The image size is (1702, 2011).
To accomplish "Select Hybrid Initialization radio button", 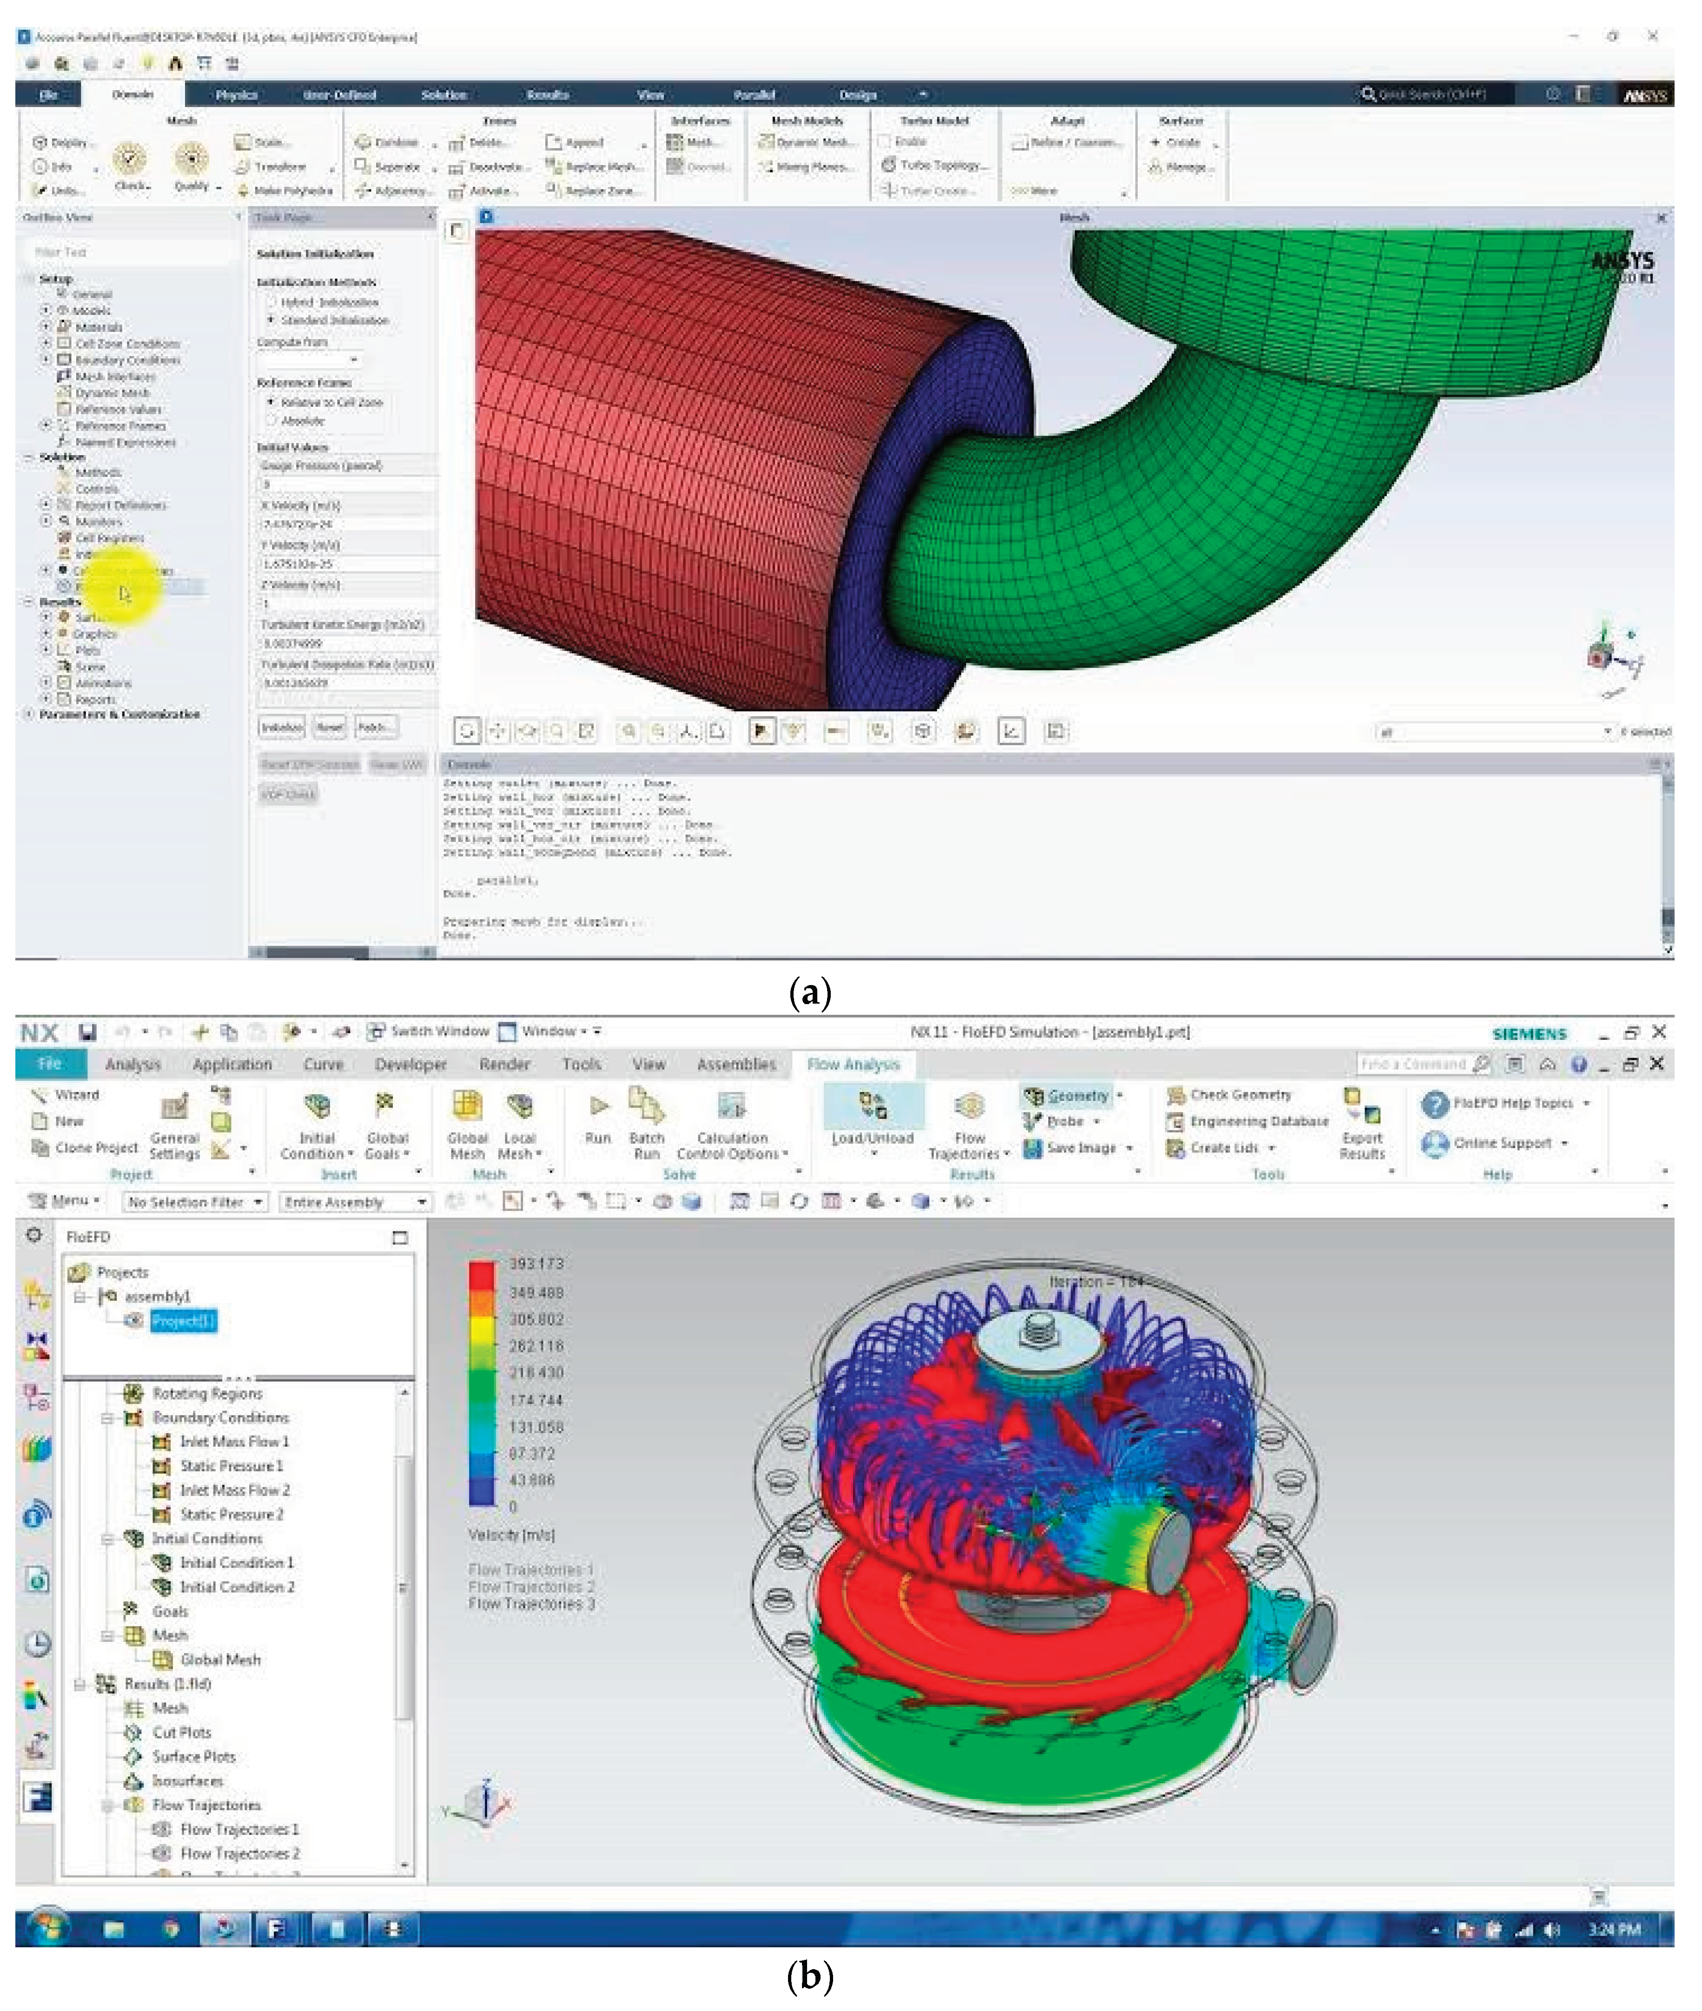I will tap(271, 303).
